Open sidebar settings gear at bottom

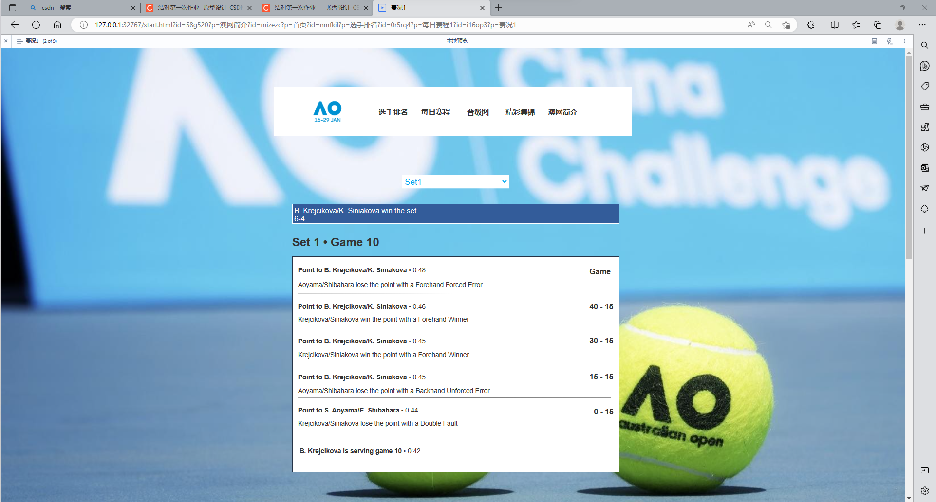[x=925, y=491]
